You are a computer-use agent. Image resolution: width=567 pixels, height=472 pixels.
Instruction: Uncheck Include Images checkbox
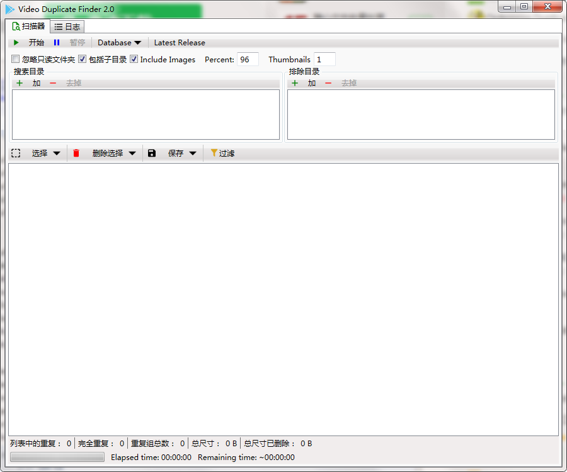pos(134,59)
